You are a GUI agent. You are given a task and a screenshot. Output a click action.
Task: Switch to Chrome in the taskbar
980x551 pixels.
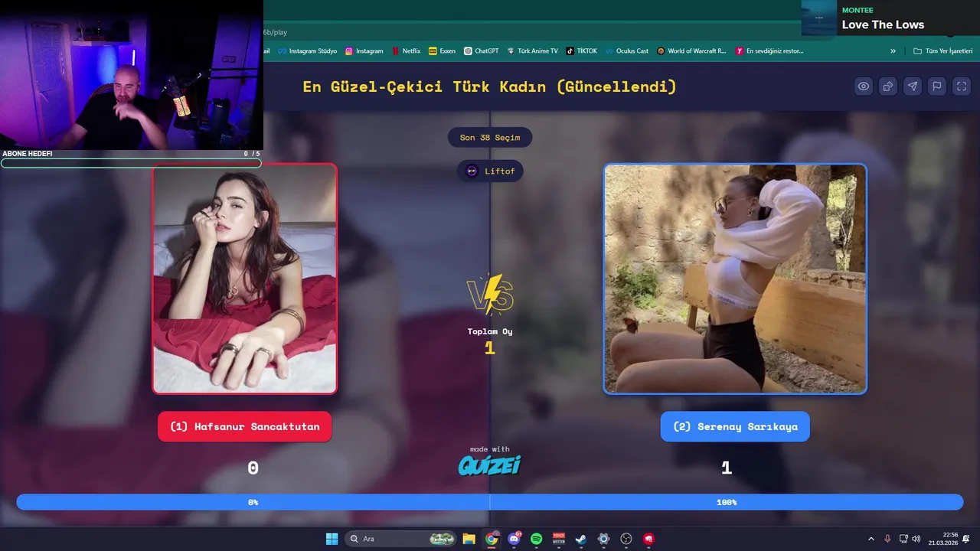pos(492,539)
